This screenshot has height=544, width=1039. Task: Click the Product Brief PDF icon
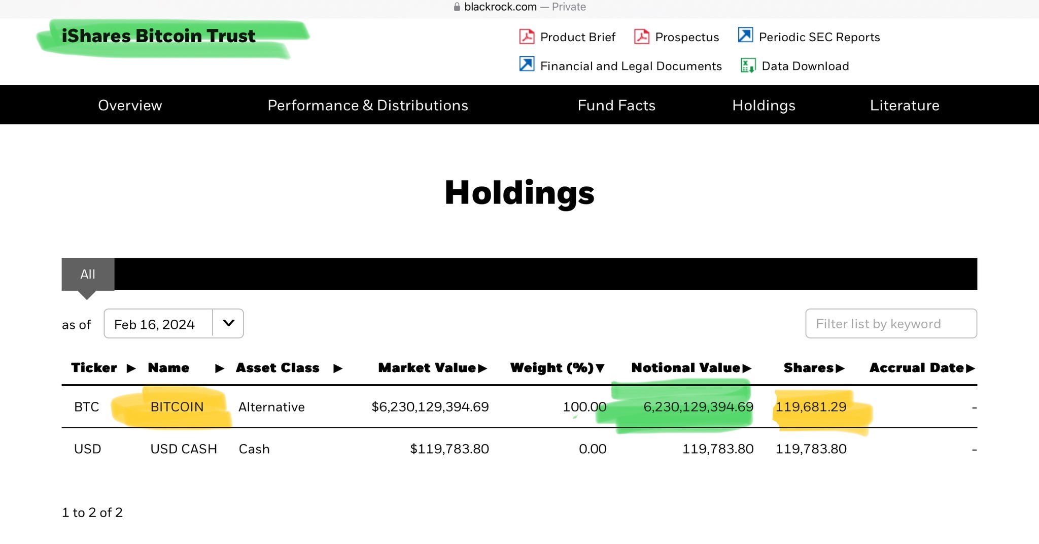point(527,37)
